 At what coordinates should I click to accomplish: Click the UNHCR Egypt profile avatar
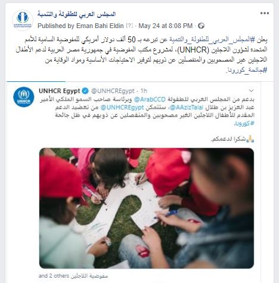pyautogui.click(x=24, y=97)
